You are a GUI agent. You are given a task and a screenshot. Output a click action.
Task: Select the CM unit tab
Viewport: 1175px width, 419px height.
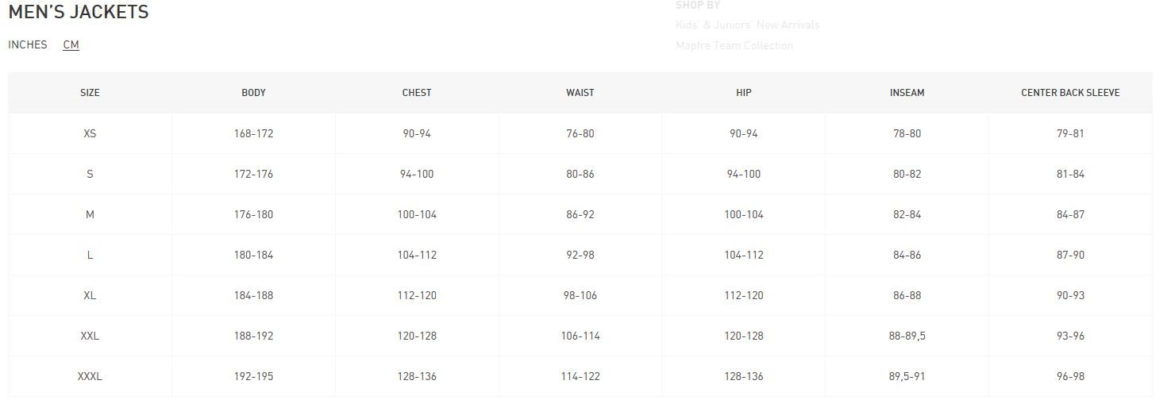[x=71, y=44]
